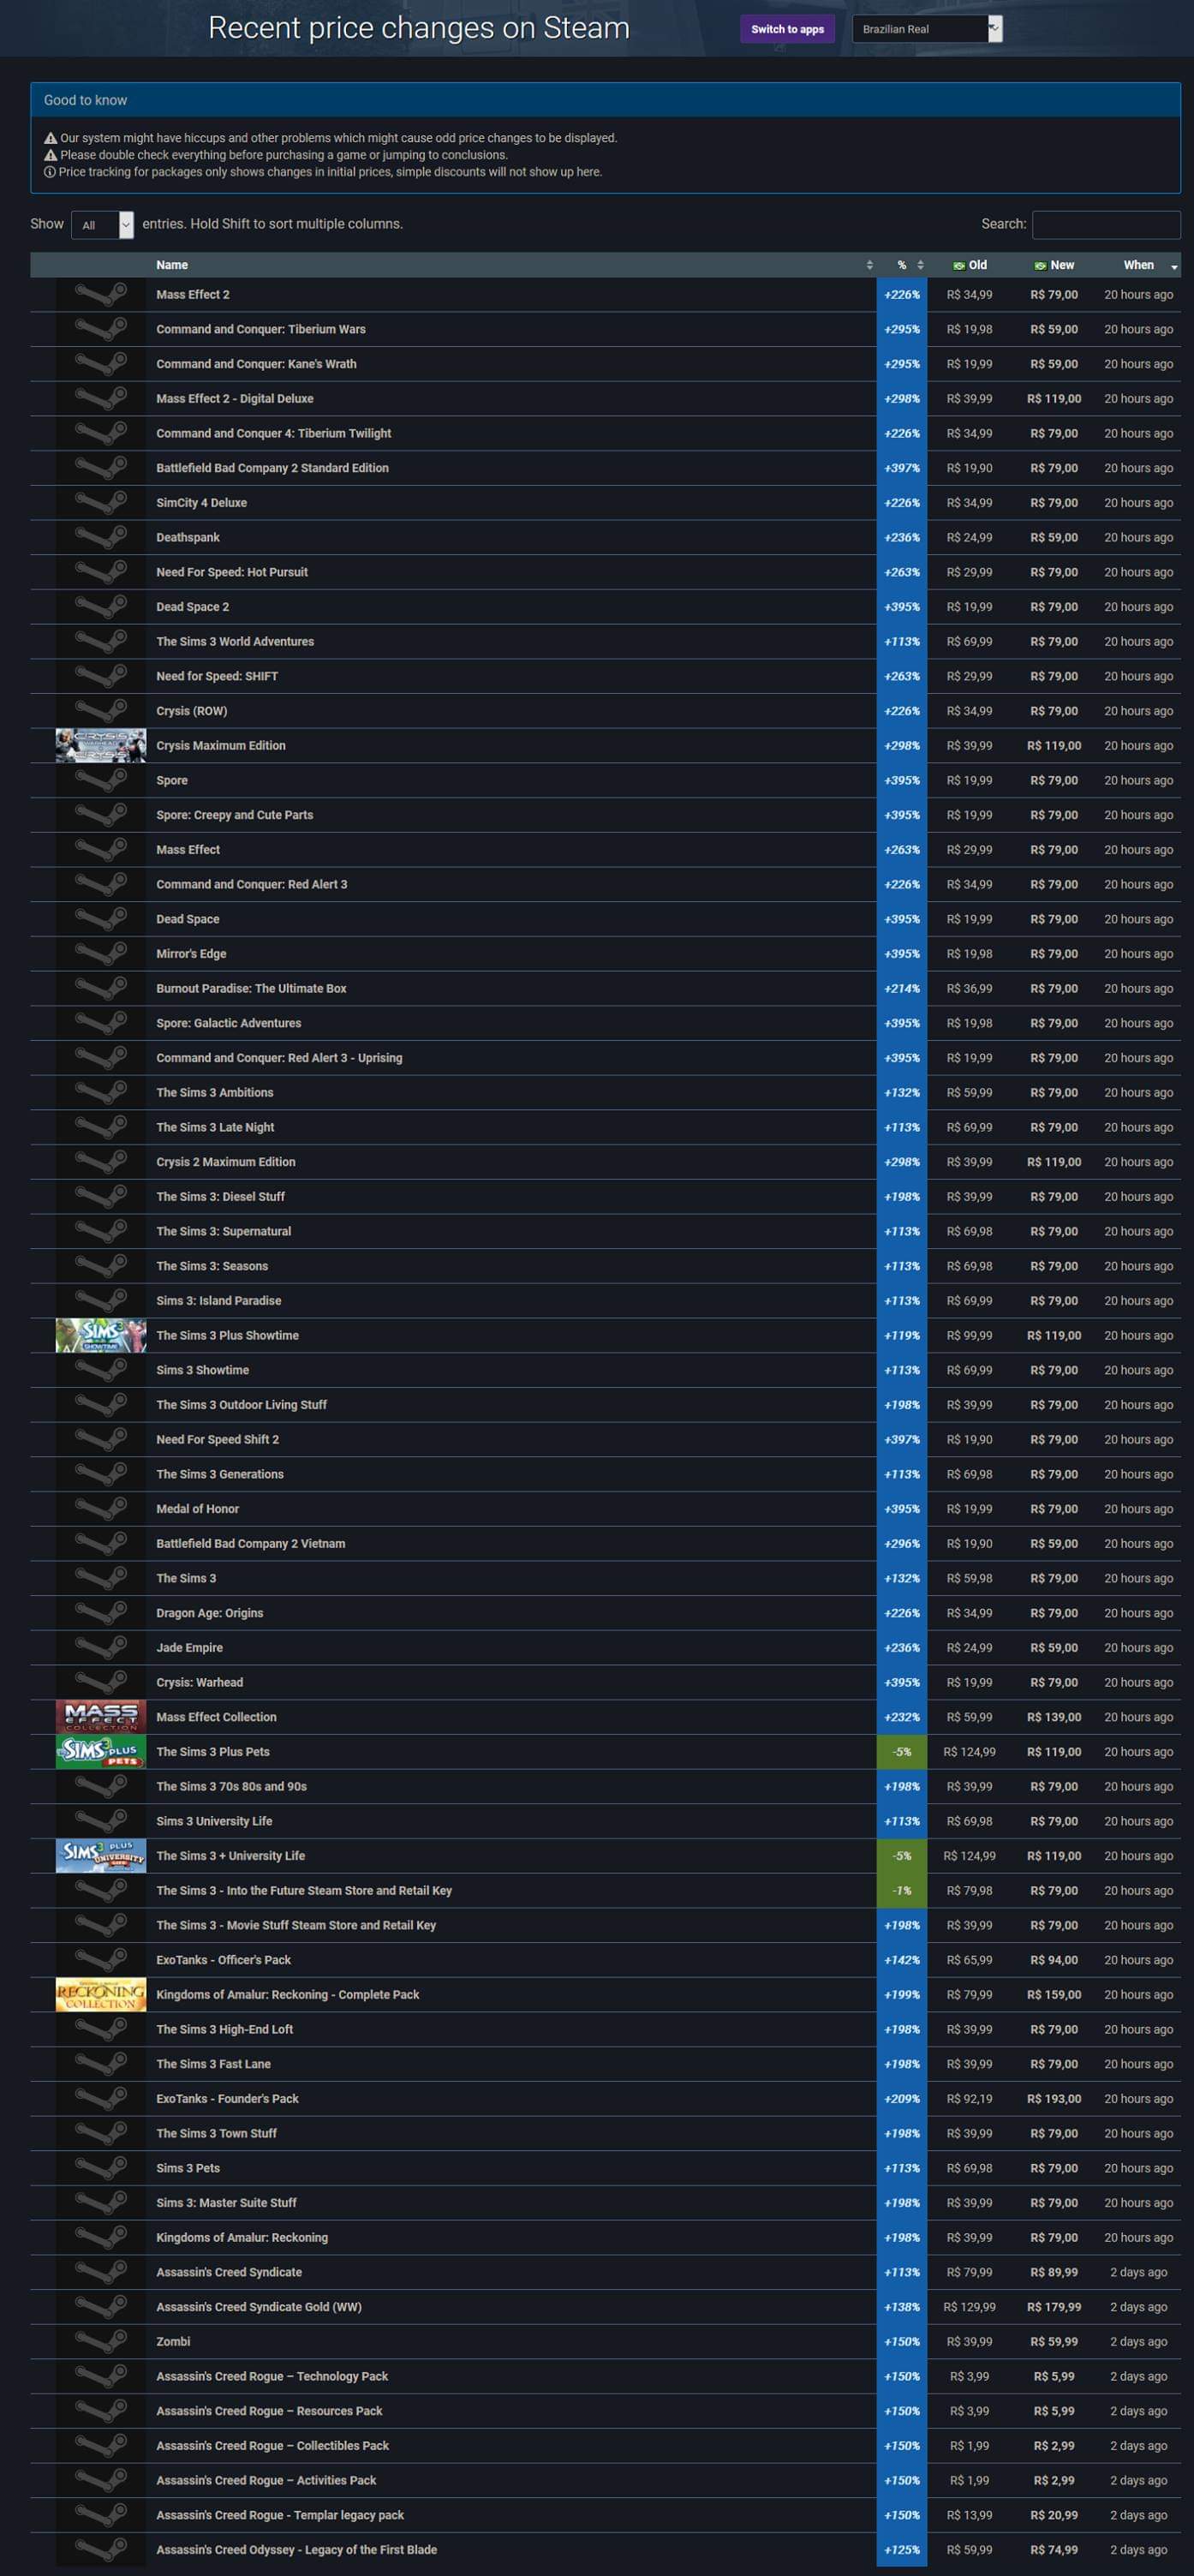Click -5% badge for Sims 3 Plus Pets
The image size is (1194, 2576).
click(902, 1752)
